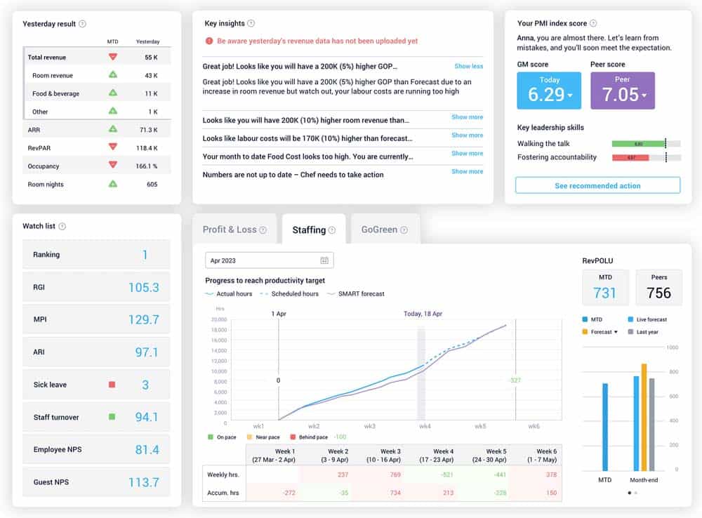Screen dimensions: 702x518
Task: Expand the Forecast legend dropdown arrow
Action: tap(616, 332)
